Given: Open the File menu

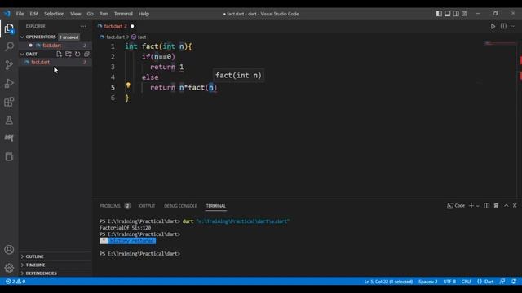Looking at the screenshot, I should (x=20, y=14).
